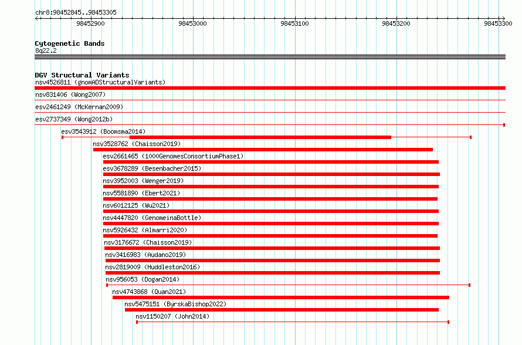The width and height of the screenshot is (522, 345).
Task: Click the nsv3176672 (Chaisson2019) label
Action: (x=148, y=242)
